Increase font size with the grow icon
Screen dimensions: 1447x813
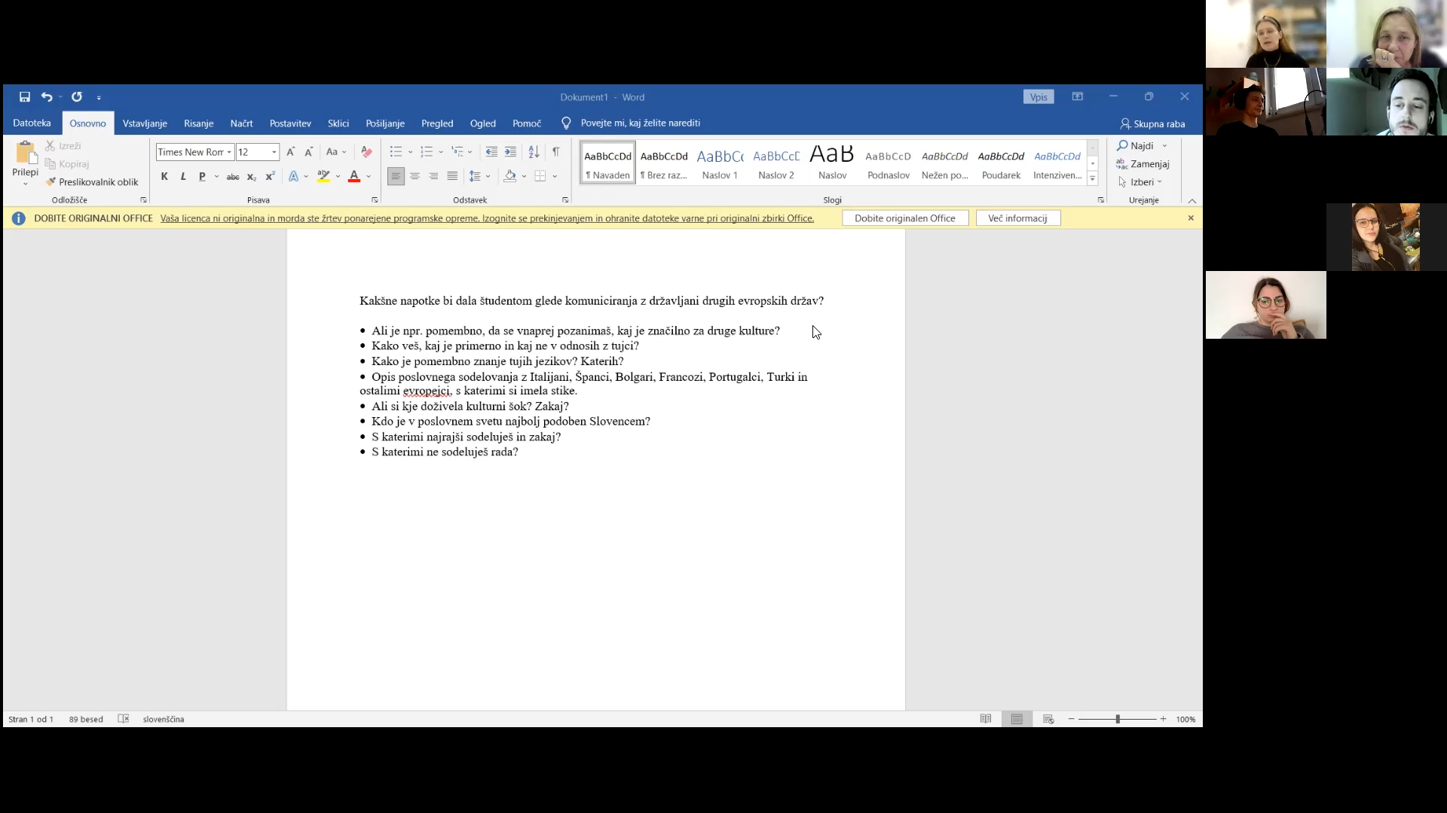coord(291,152)
